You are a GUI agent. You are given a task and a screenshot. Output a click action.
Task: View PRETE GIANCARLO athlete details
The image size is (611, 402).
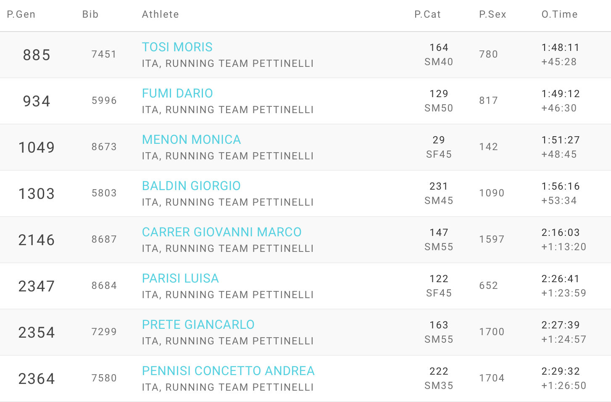pyautogui.click(x=198, y=325)
